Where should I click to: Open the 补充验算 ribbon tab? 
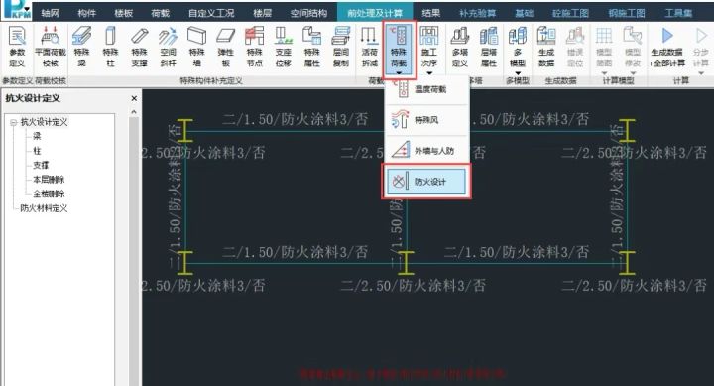click(477, 13)
